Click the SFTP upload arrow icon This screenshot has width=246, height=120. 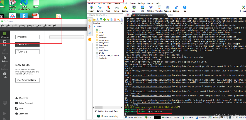tap(101, 19)
